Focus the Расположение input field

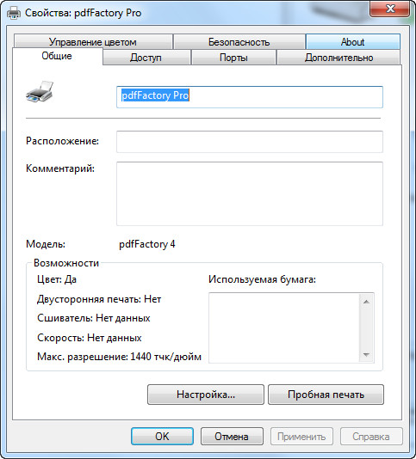click(x=250, y=142)
